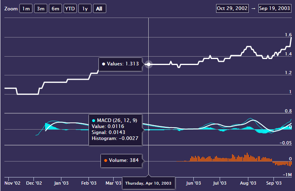Click the Jun '03 x-axis label
The height and width of the screenshot is (191, 295).
click(193, 183)
